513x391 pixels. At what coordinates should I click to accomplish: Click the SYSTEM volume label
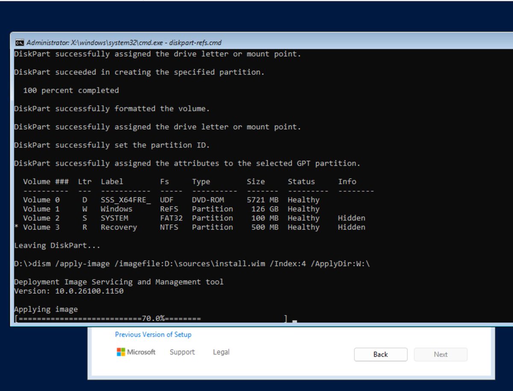tap(114, 218)
